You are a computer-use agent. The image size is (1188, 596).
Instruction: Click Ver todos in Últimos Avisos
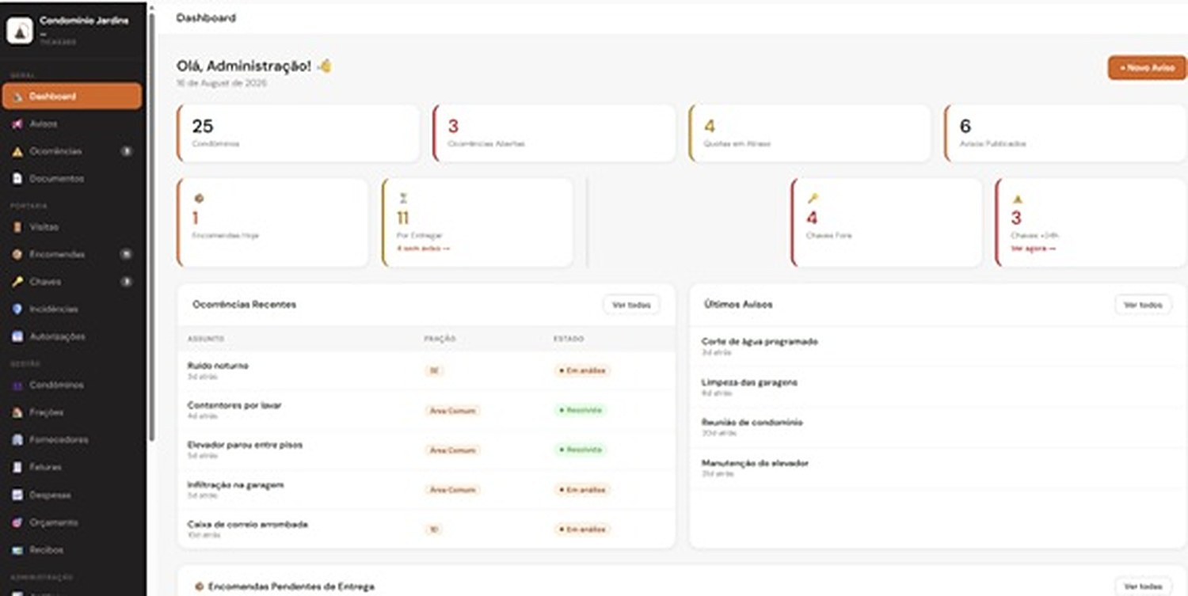point(1143,305)
